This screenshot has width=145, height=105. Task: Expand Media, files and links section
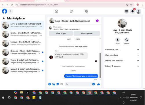click(x=122, y=61)
